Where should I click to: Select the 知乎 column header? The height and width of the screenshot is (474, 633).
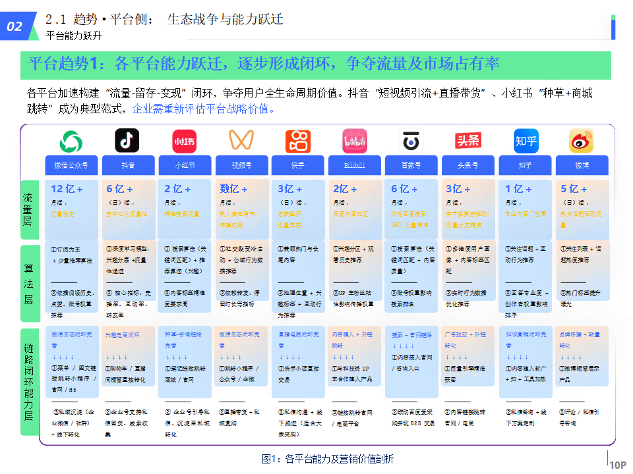[x=526, y=165]
